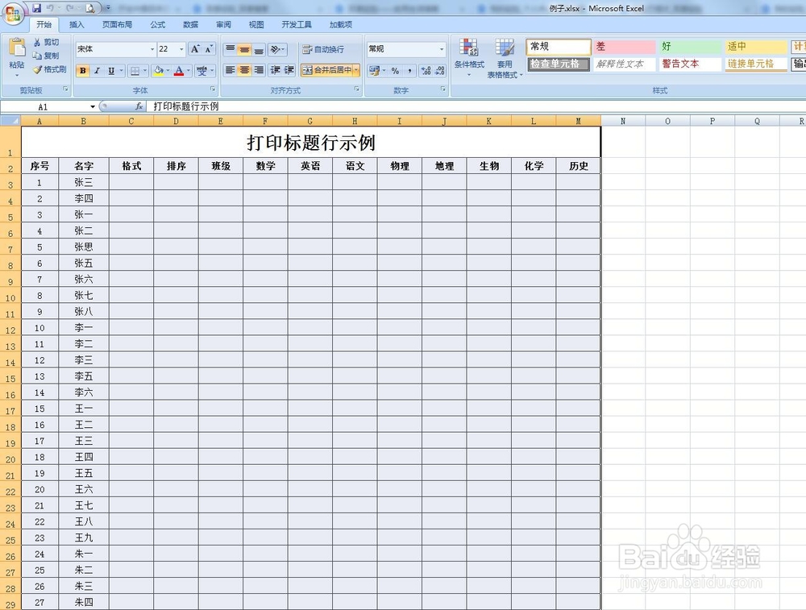806x610 pixels.
Task: Align cell text left
Action: click(230, 70)
